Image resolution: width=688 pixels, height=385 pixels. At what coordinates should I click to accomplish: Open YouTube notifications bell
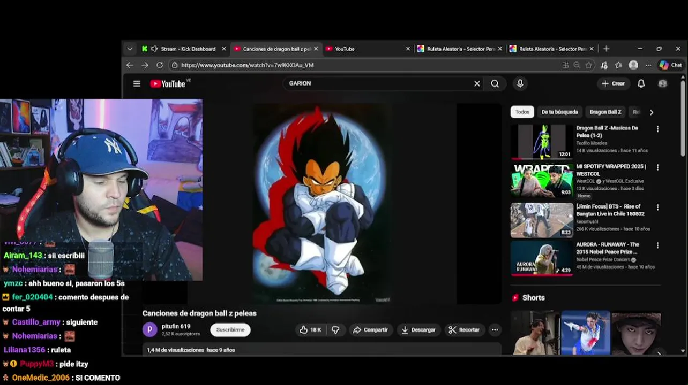(x=641, y=83)
